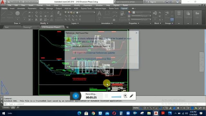Click the Sign In button
Viewport: 206px width, 116px height.
tap(152, 2)
